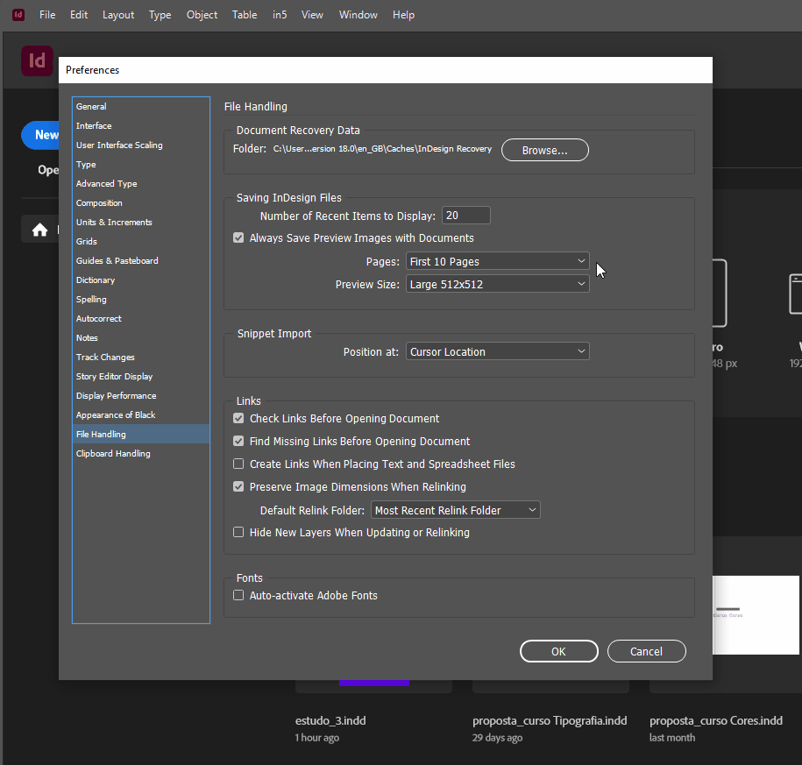Click the large InDesign logo in the home screen

[x=37, y=60]
